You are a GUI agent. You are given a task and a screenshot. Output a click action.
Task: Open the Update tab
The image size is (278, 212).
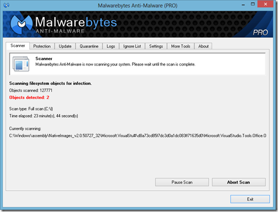point(65,46)
